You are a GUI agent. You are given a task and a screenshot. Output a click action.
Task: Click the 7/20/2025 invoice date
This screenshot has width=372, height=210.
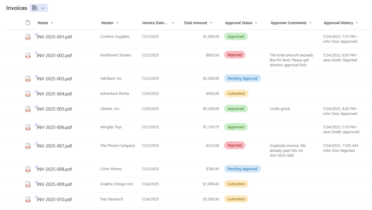pyautogui.click(x=150, y=109)
